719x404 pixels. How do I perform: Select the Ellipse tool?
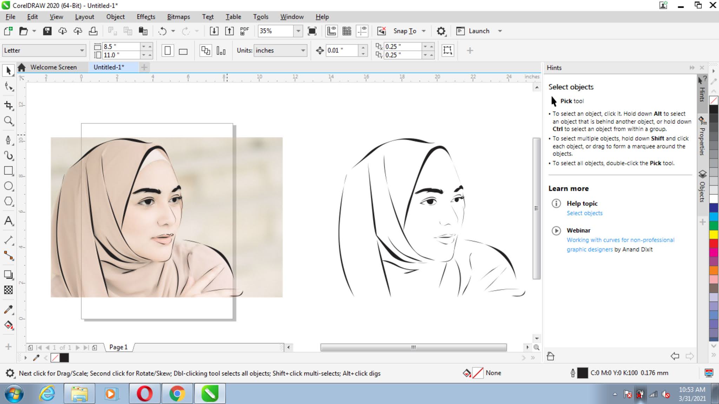click(8, 186)
